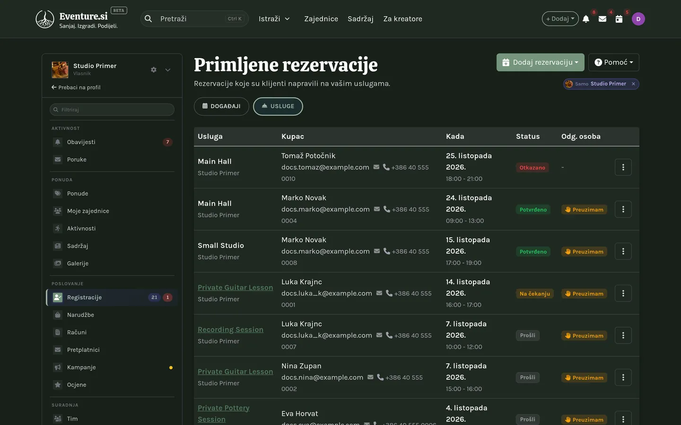Switch to the USLUGE tab
The width and height of the screenshot is (681, 425).
tap(278, 106)
